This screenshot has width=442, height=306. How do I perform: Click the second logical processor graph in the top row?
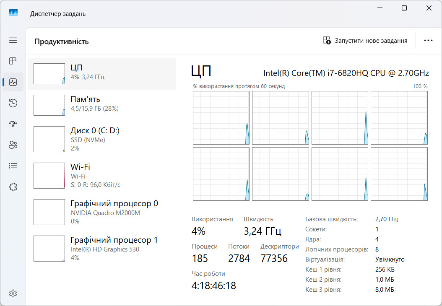pyautogui.click(x=281, y=118)
